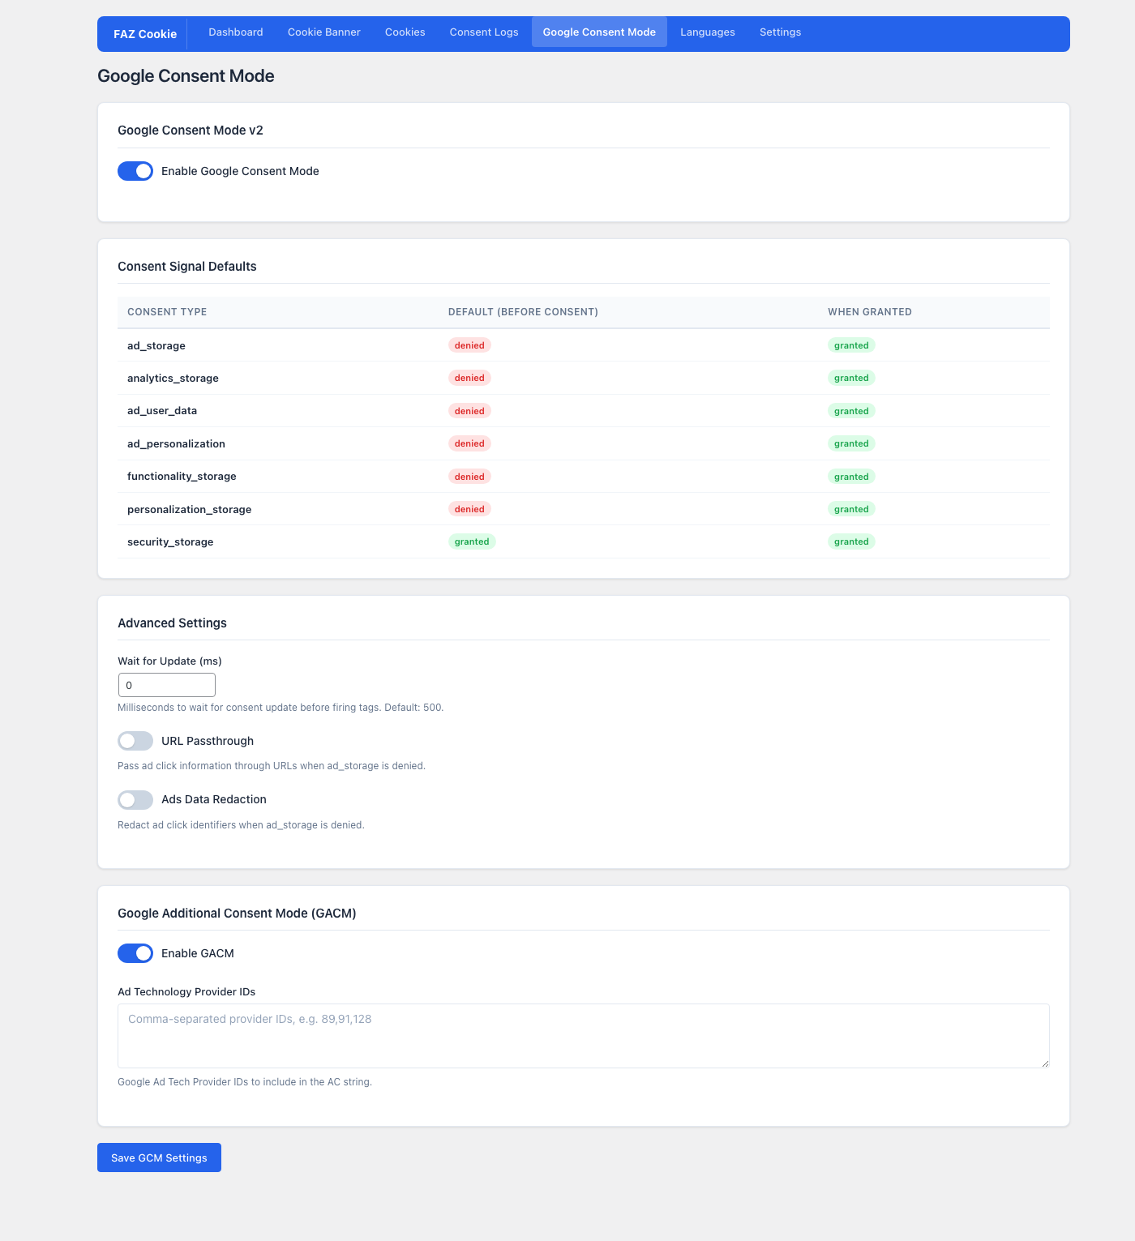Click the Google Ad Tech Provider IDs hint text
The width and height of the screenshot is (1135, 1241).
point(245,1082)
